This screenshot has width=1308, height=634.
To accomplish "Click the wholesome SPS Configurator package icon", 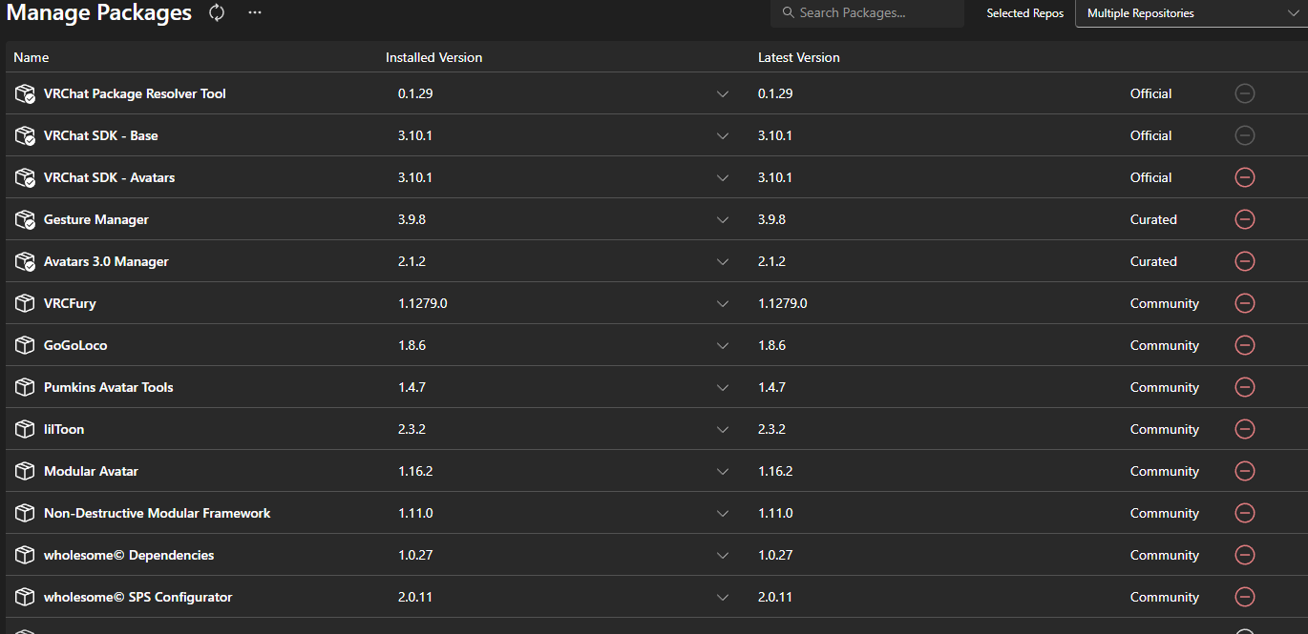I will [25, 597].
